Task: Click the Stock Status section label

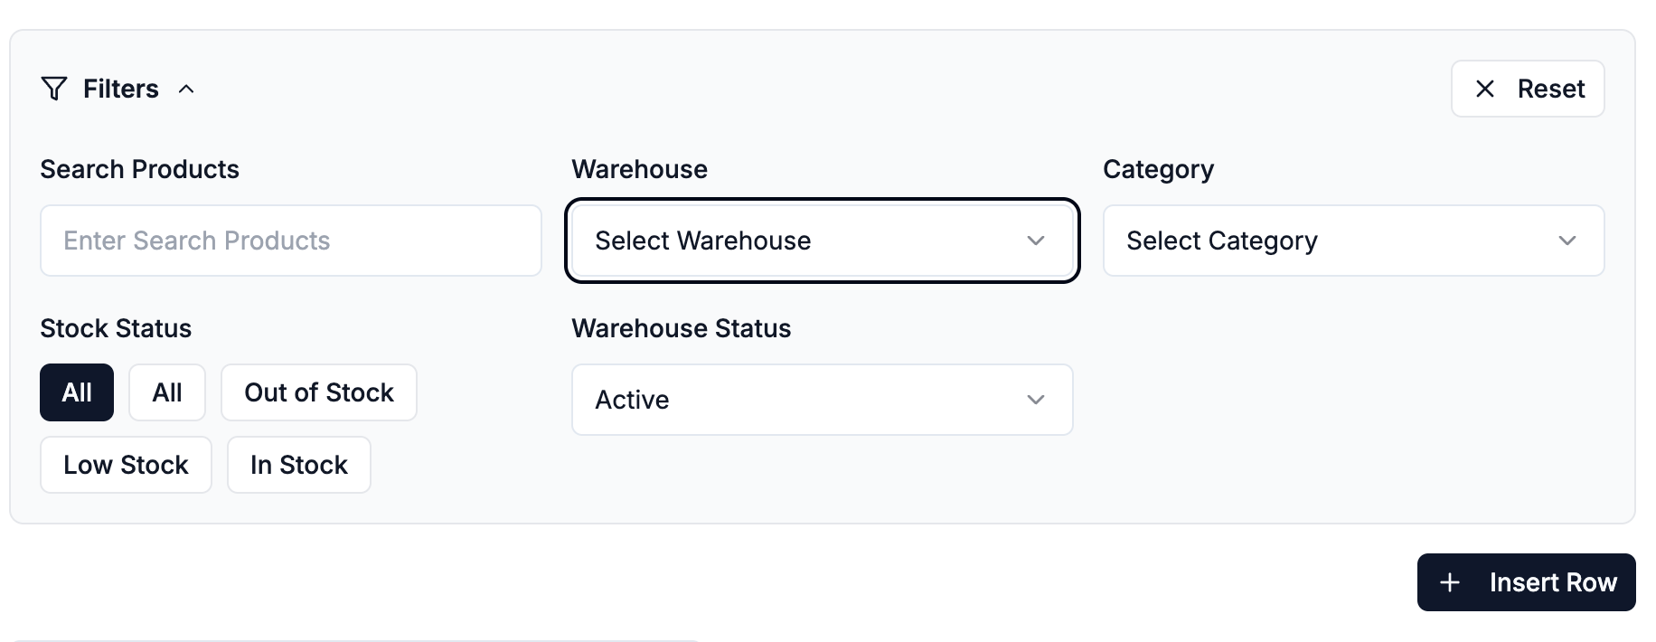Action: coord(115,328)
